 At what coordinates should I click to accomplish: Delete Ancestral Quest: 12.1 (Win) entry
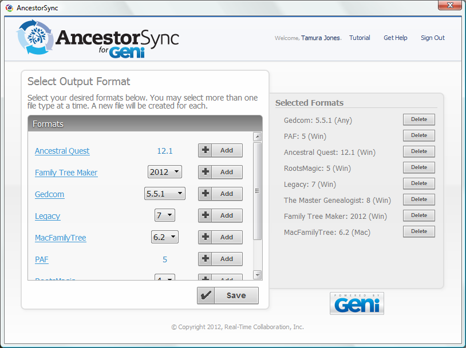419,151
